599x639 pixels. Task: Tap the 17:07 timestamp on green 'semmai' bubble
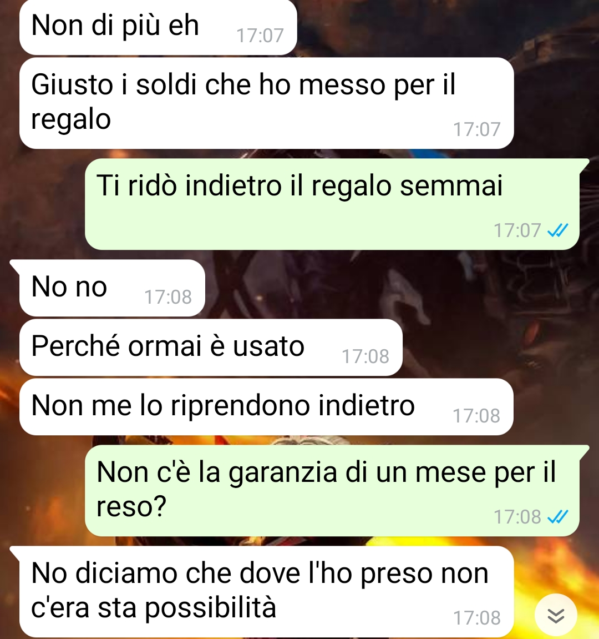click(517, 230)
